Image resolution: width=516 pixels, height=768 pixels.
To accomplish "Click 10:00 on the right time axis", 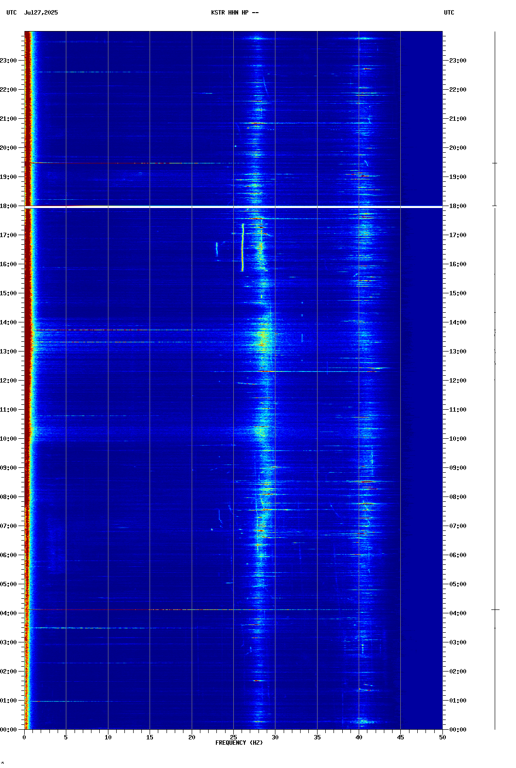I will click(458, 439).
